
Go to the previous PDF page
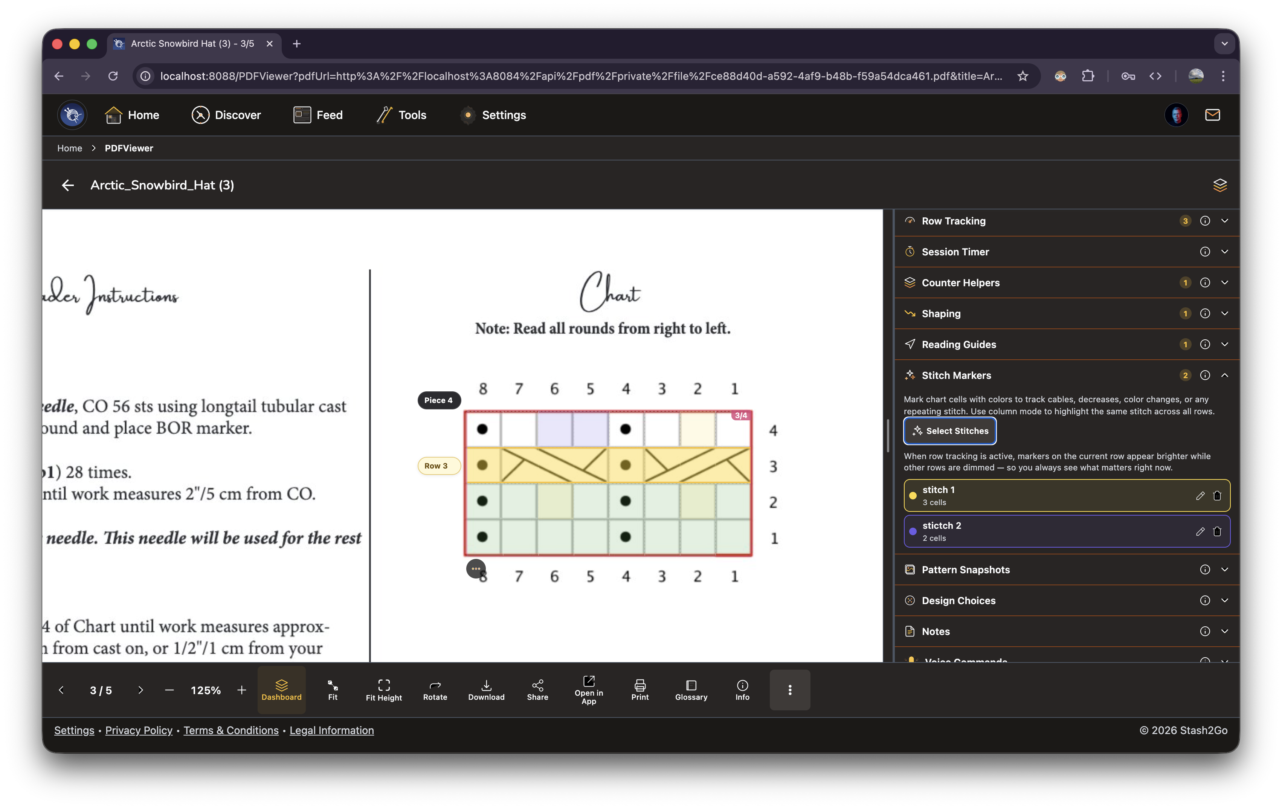[x=61, y=690]
